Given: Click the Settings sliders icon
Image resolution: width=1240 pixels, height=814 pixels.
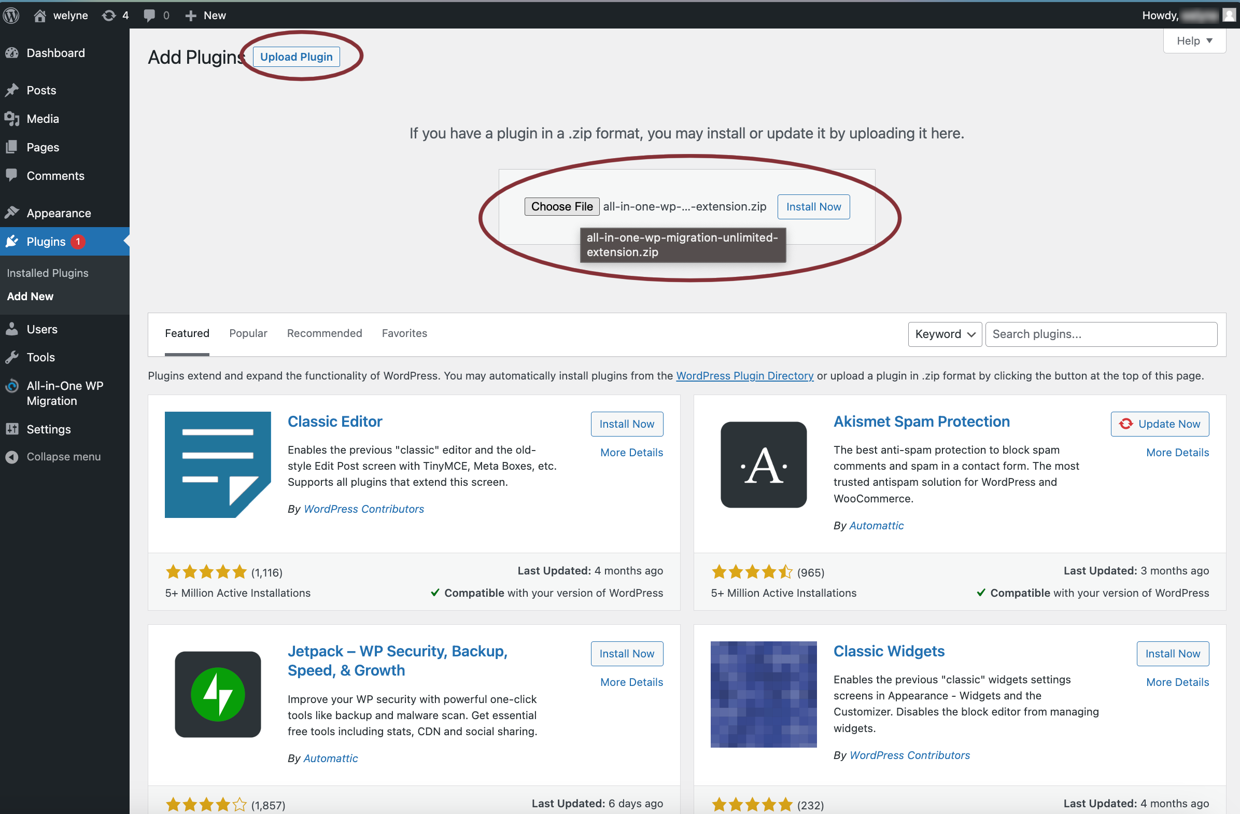Looking at the screenshot, I should pos(12,429).
